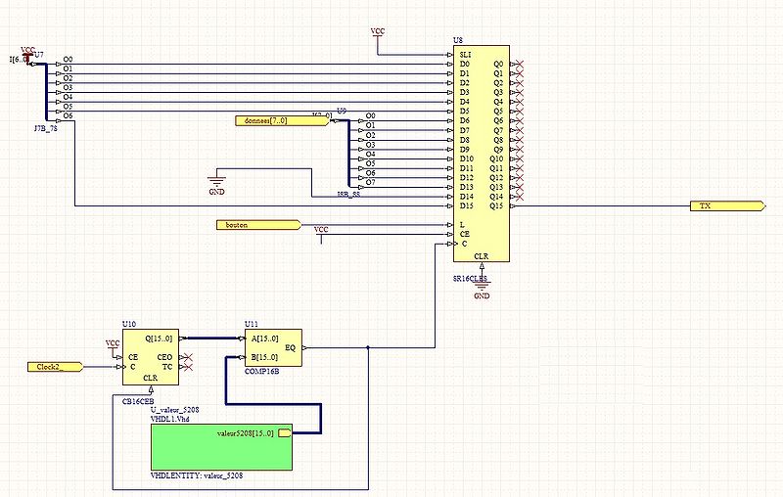Click the no-connect X at Q14 output
Viewport: 783px width, 497px height.
[x=519, y=197]
